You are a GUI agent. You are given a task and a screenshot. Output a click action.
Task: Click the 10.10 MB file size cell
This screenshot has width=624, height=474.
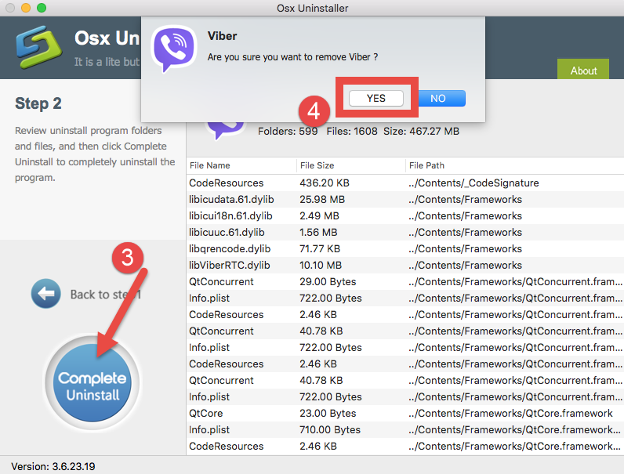[321, 266]
